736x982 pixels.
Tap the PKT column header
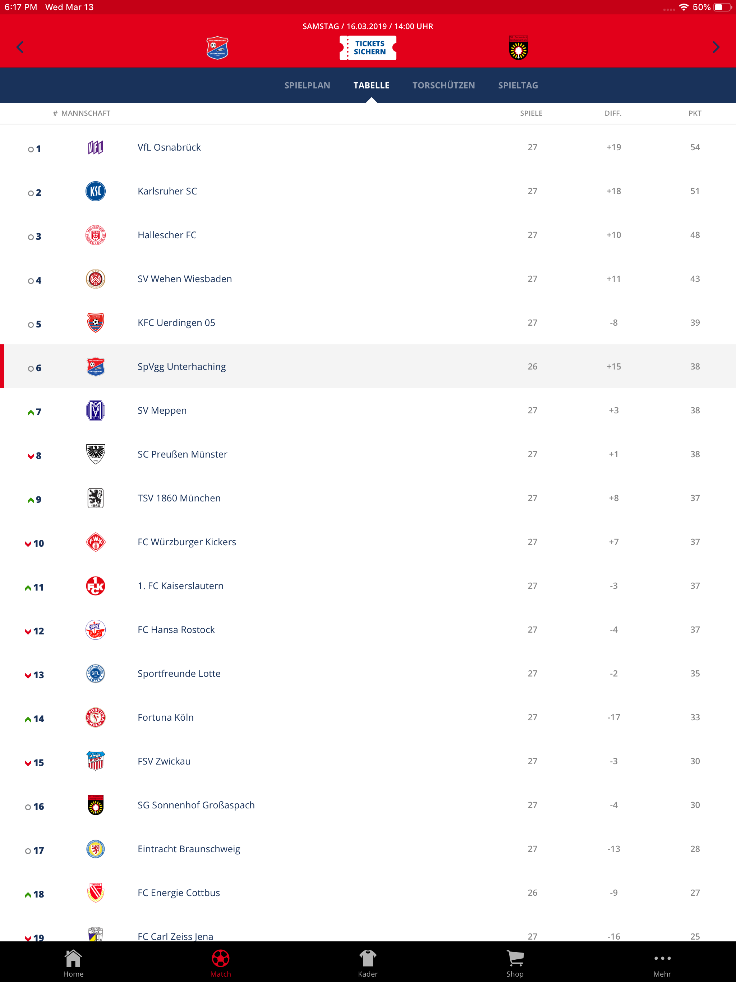[x=695, y=113]
